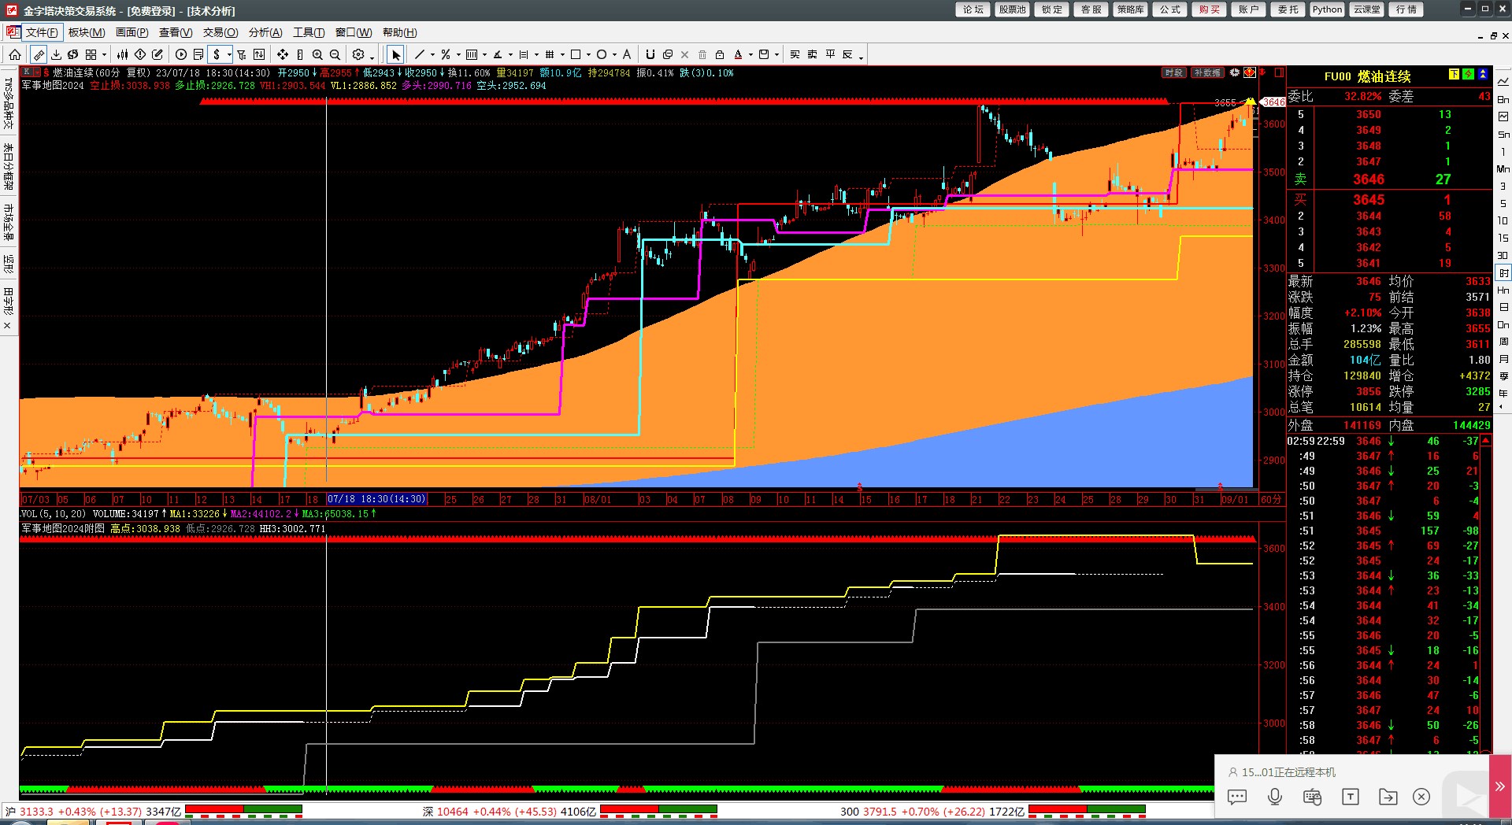Collapse the remote panel with double chevron
The image size is (1512, 825).
(x=1499, y=786)
